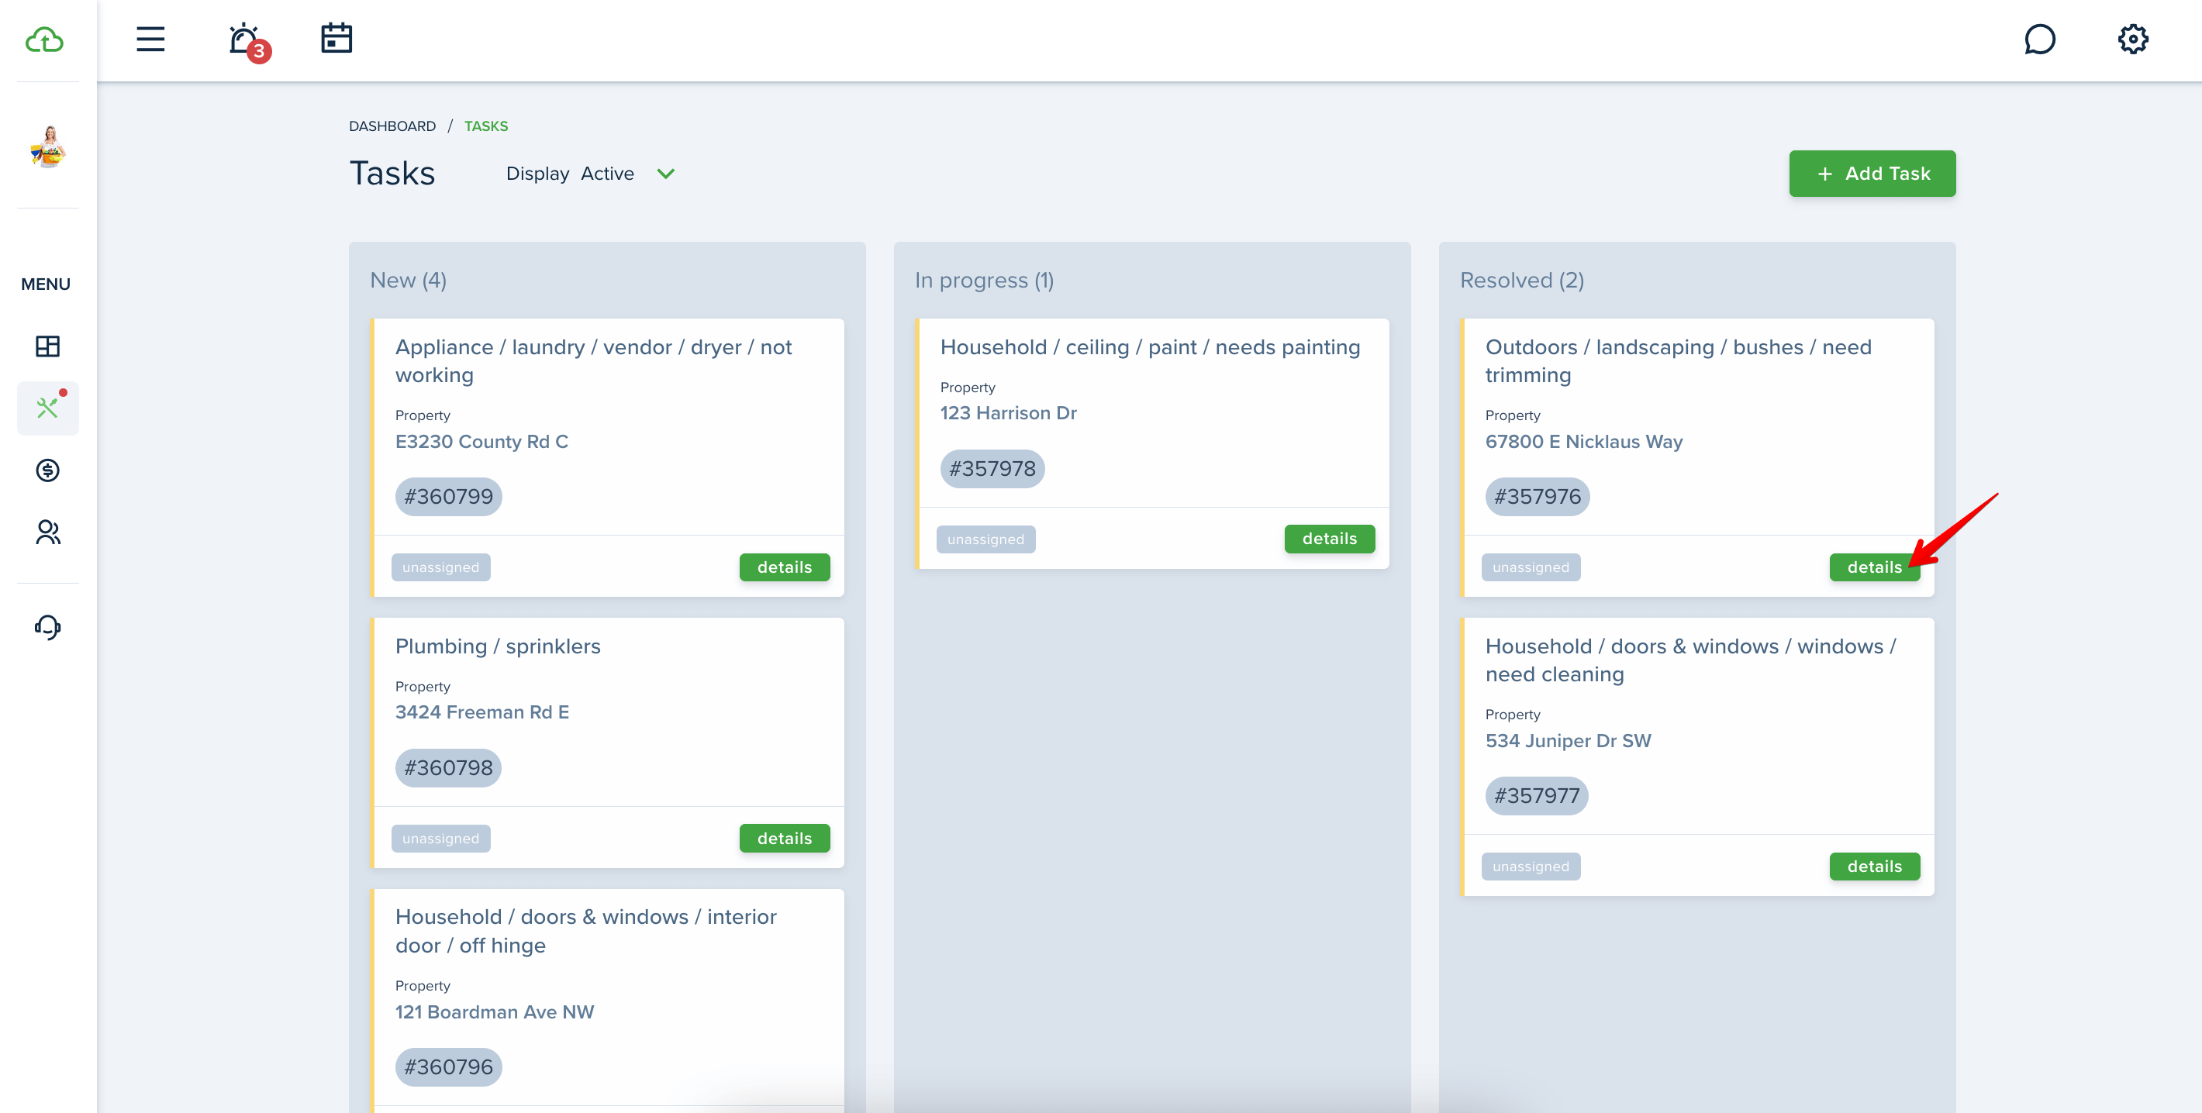2202x1113 pixels.
Task: Click the Plumbing / sprinklers title
Action: click(498, 646)
